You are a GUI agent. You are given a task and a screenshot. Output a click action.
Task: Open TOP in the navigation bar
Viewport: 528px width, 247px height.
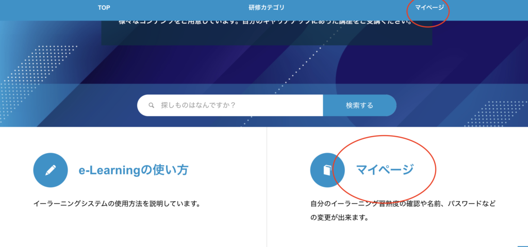[104, 8]
